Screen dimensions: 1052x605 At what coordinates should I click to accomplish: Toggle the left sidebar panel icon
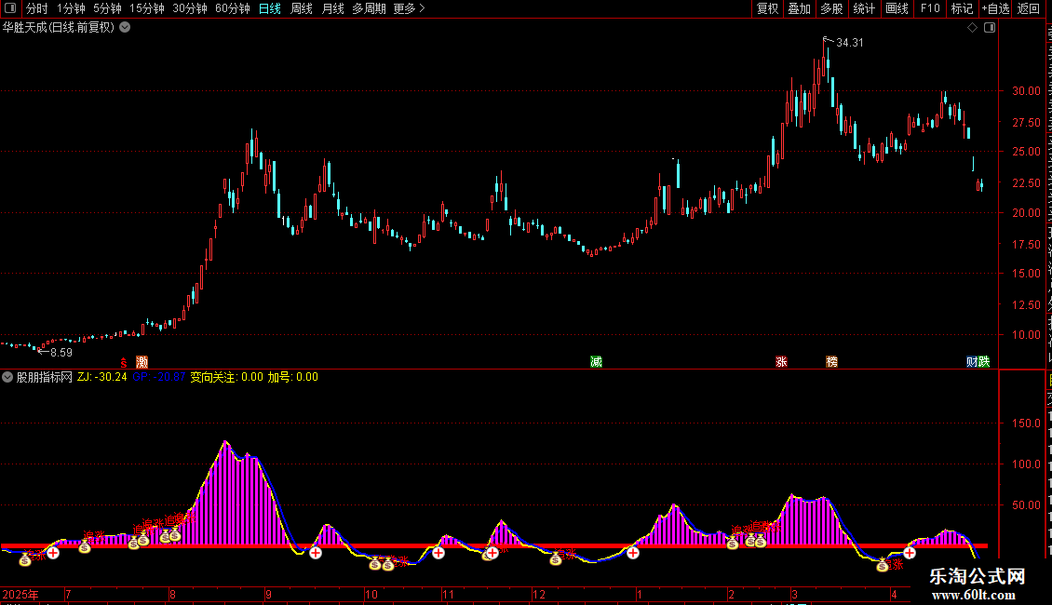[10, 8]
